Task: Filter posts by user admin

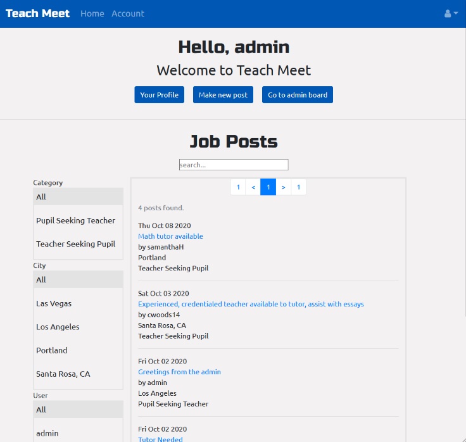Action: click(47, 433)
